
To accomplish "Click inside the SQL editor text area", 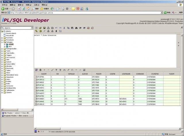I will [105, 51].
